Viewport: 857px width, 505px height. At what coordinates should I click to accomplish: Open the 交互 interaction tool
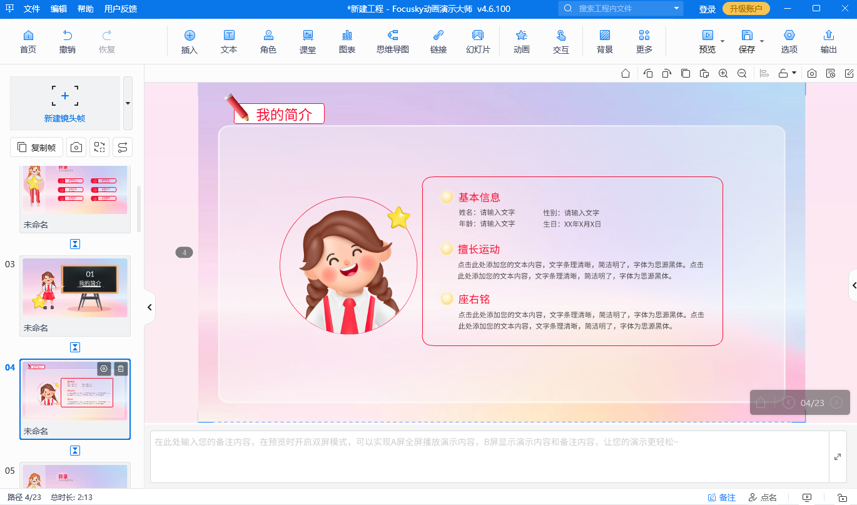click(561, 41)
